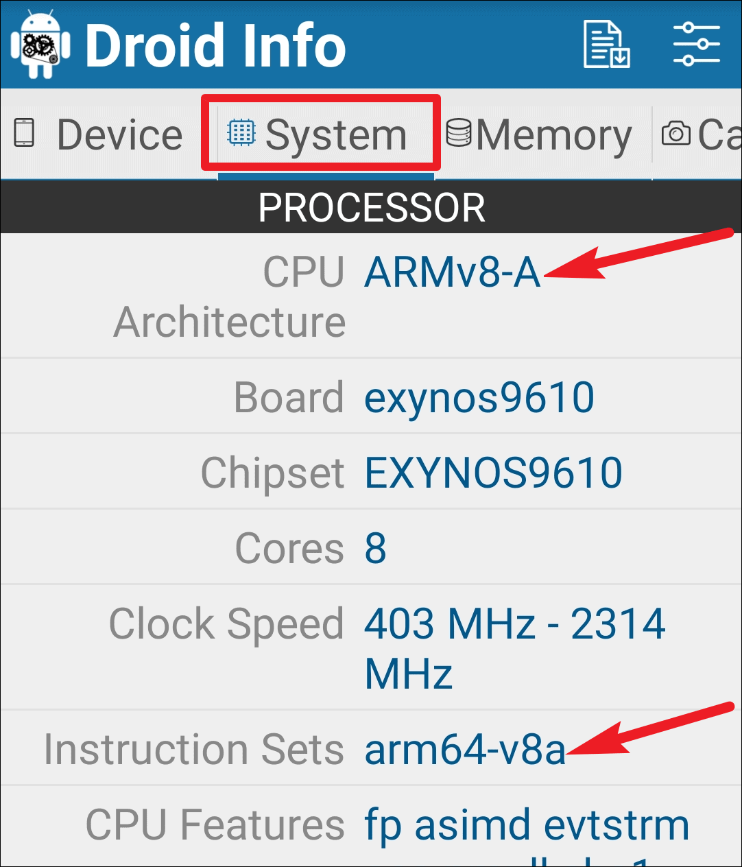Viewport: 742px width, 867px height.
Task: Tap the database icon on the Memory tab
Action: pyautogui.click(x=459, y=132)
